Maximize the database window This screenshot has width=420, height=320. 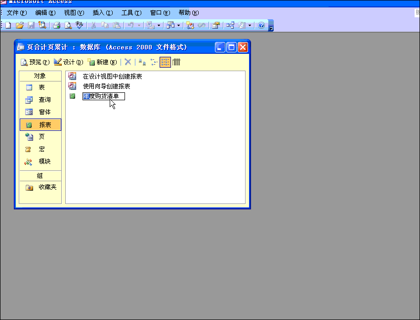click(x=231, y=47)
